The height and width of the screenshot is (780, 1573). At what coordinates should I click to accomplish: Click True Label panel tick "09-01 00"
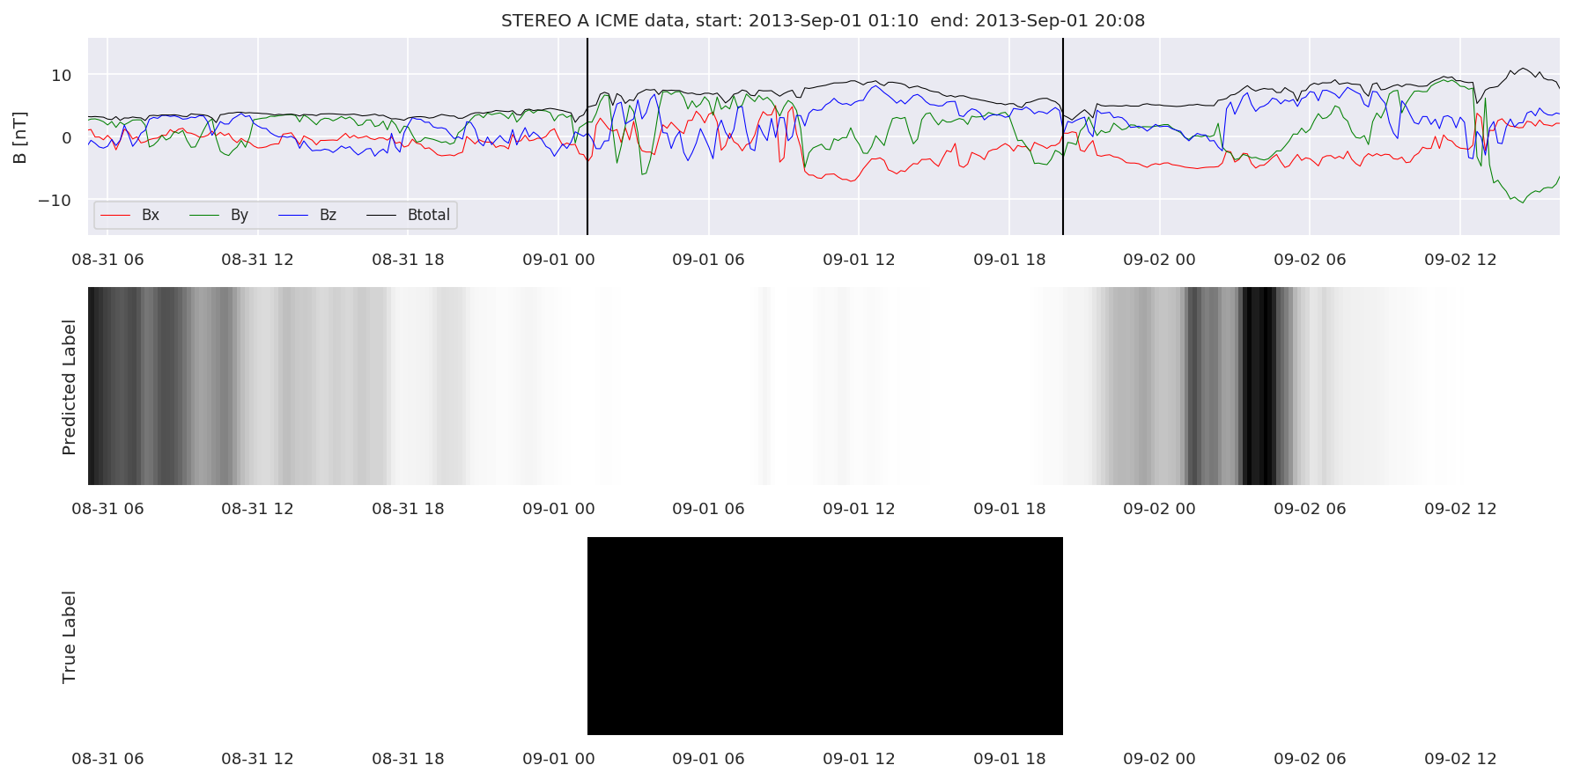[x=558, y=759]
